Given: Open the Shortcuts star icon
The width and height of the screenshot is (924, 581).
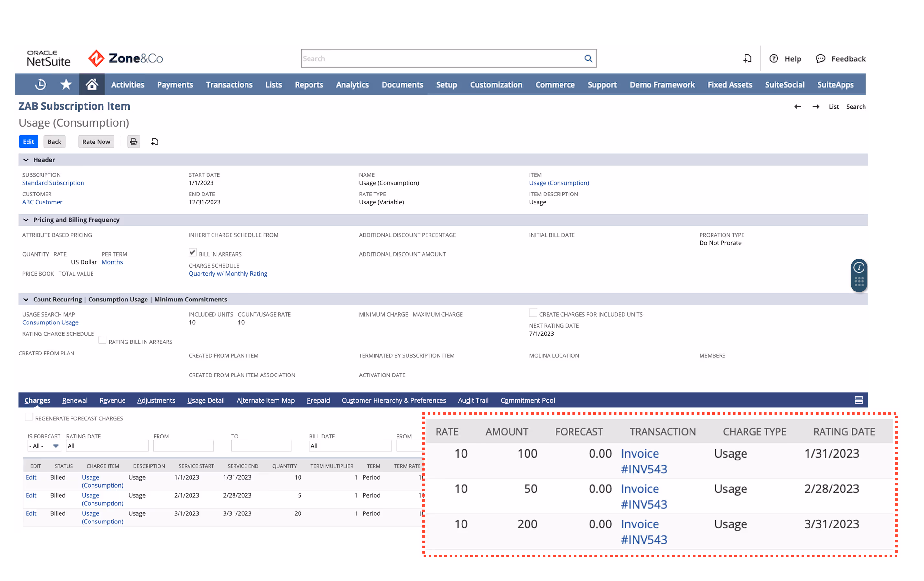Looking at the screenshot, I should click(66, 84).
